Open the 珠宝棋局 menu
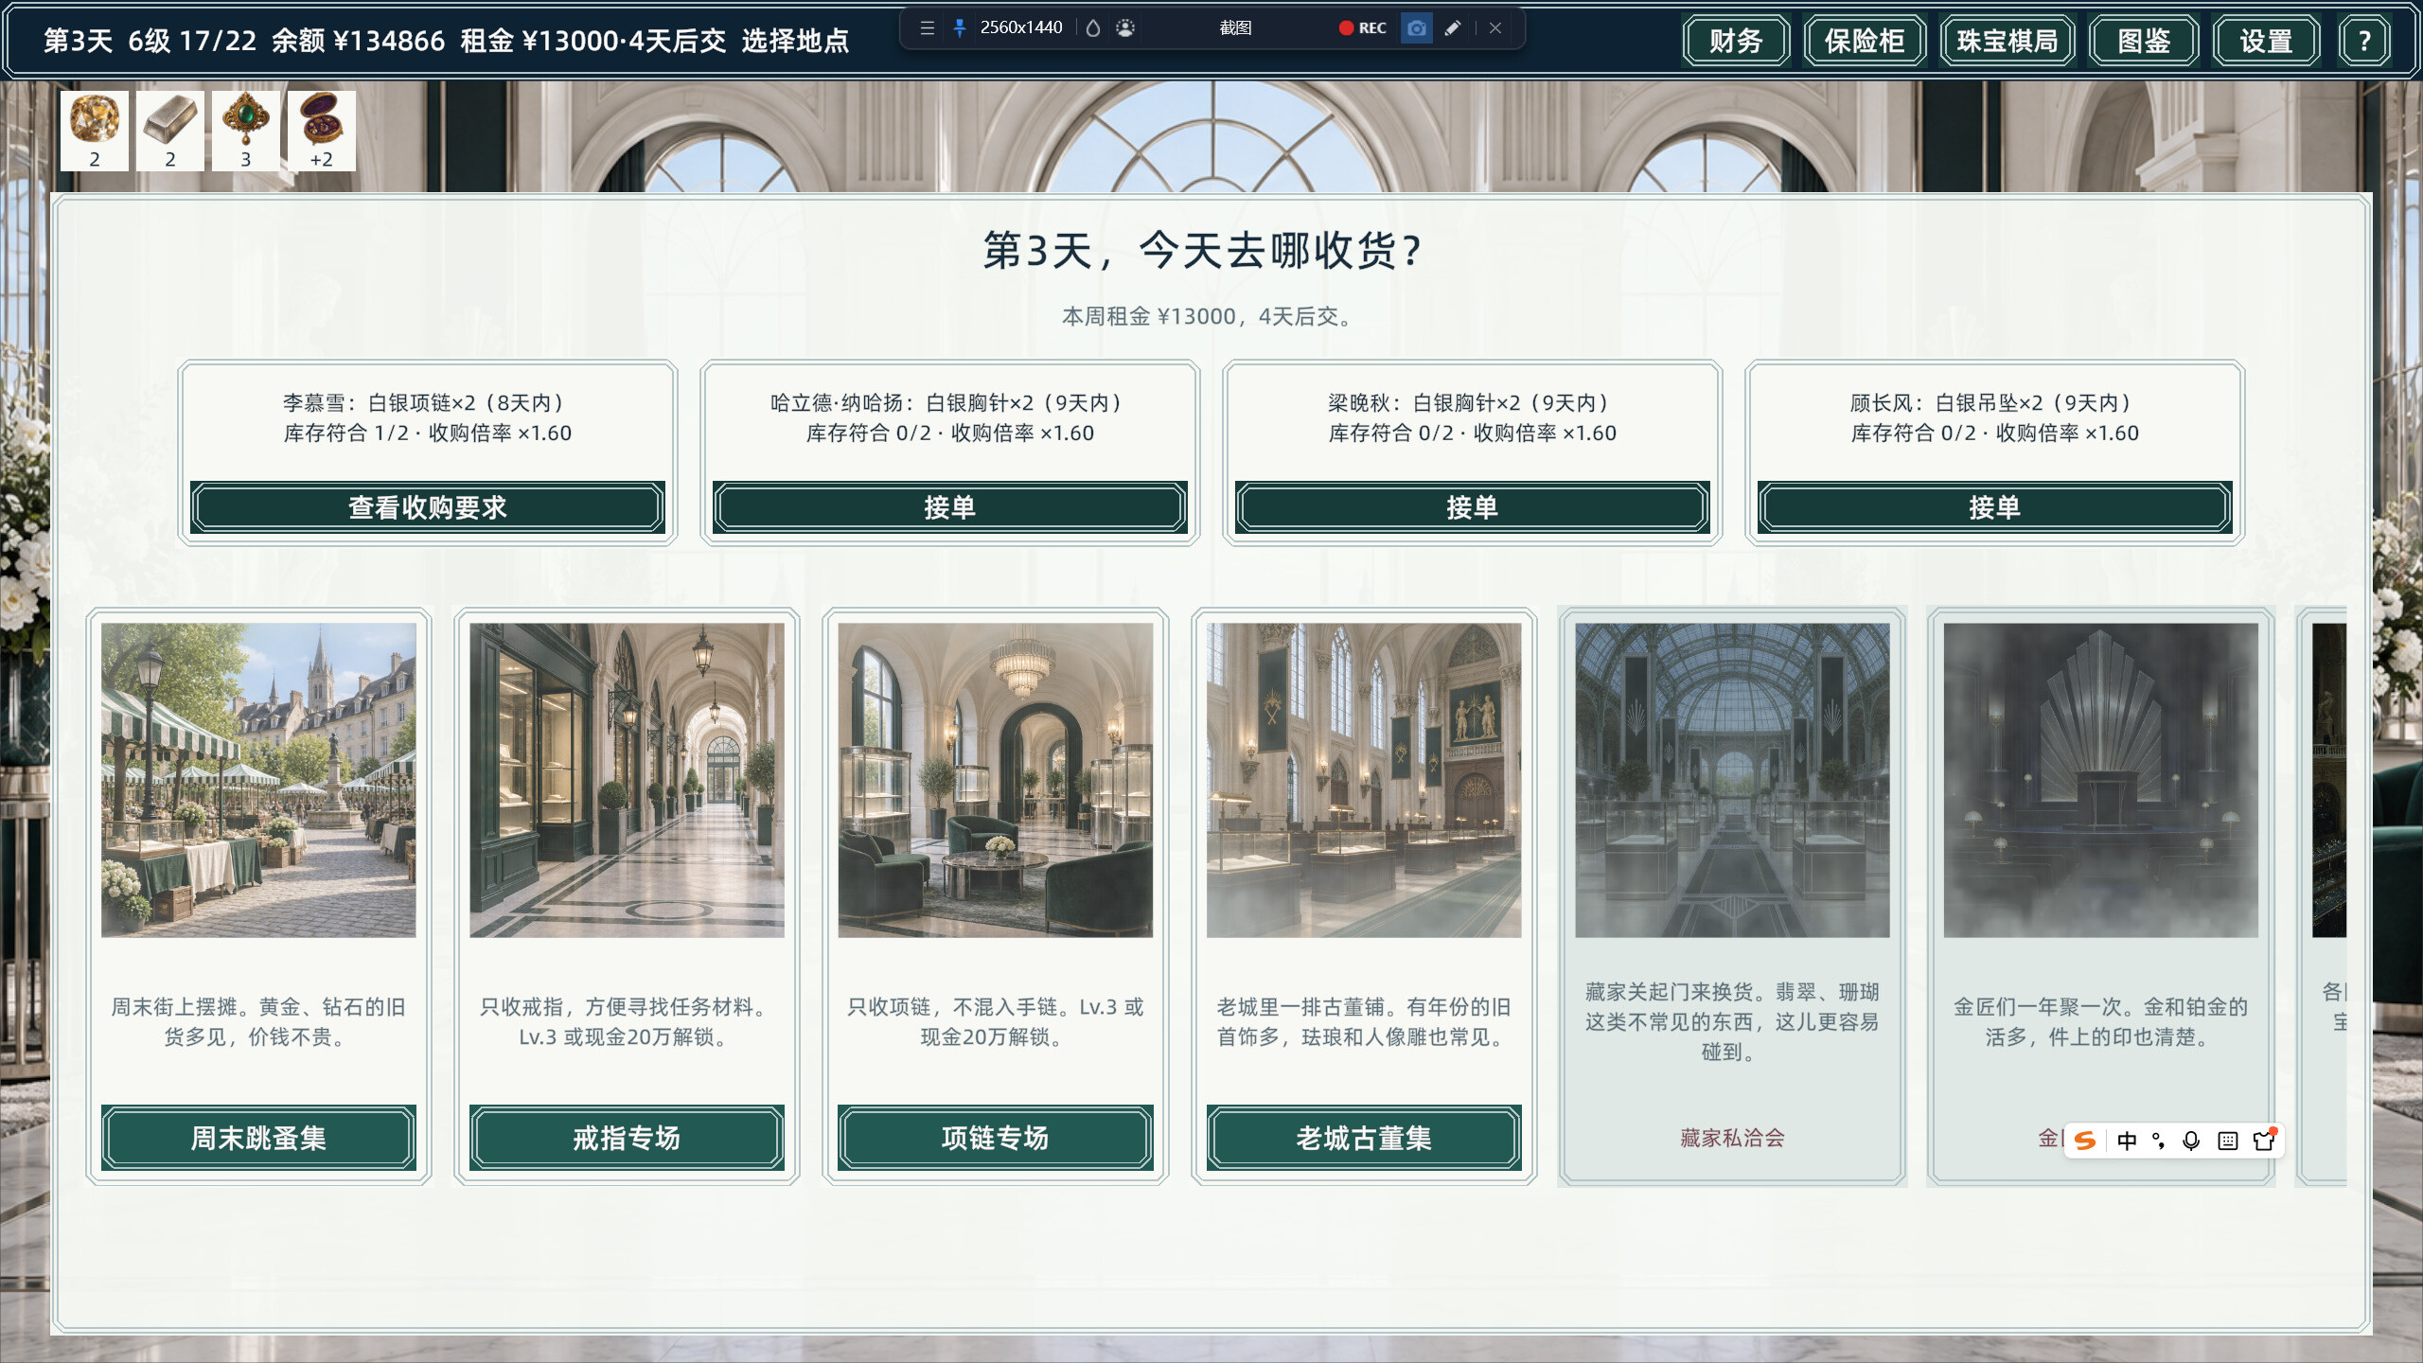Image resolution: width=2423 pixels, height=1363 pixels. [2007, 41]
